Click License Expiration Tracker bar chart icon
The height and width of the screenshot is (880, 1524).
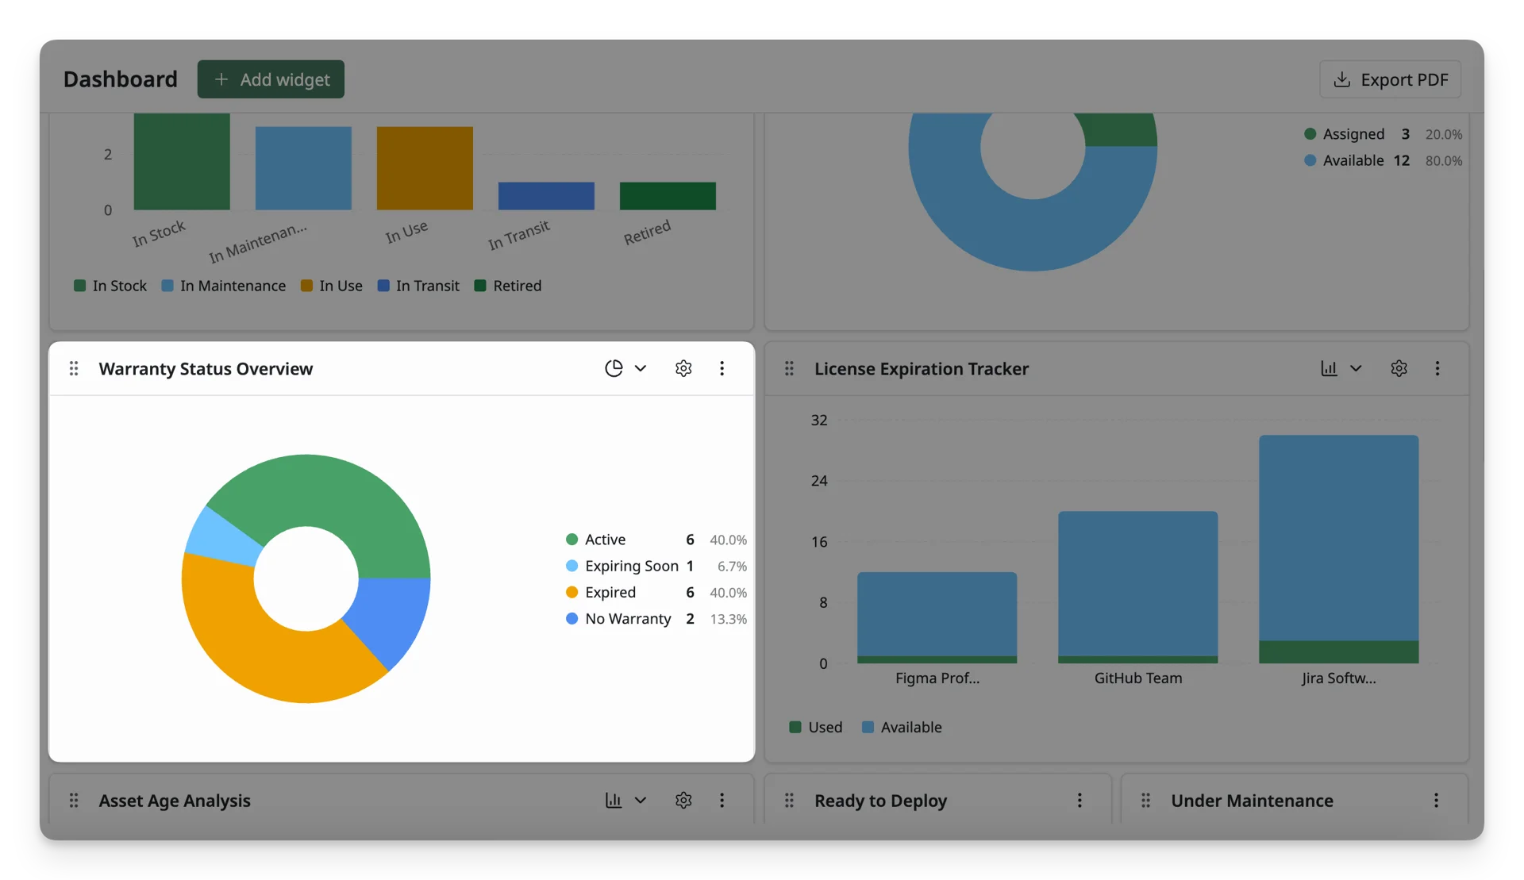(1329, 368)
